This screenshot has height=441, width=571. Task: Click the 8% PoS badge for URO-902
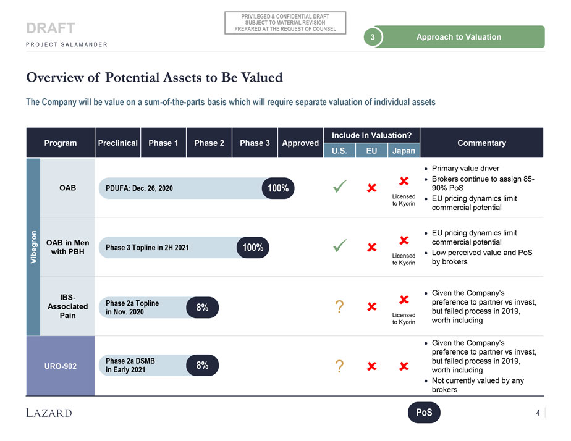[x=202, y=366]
